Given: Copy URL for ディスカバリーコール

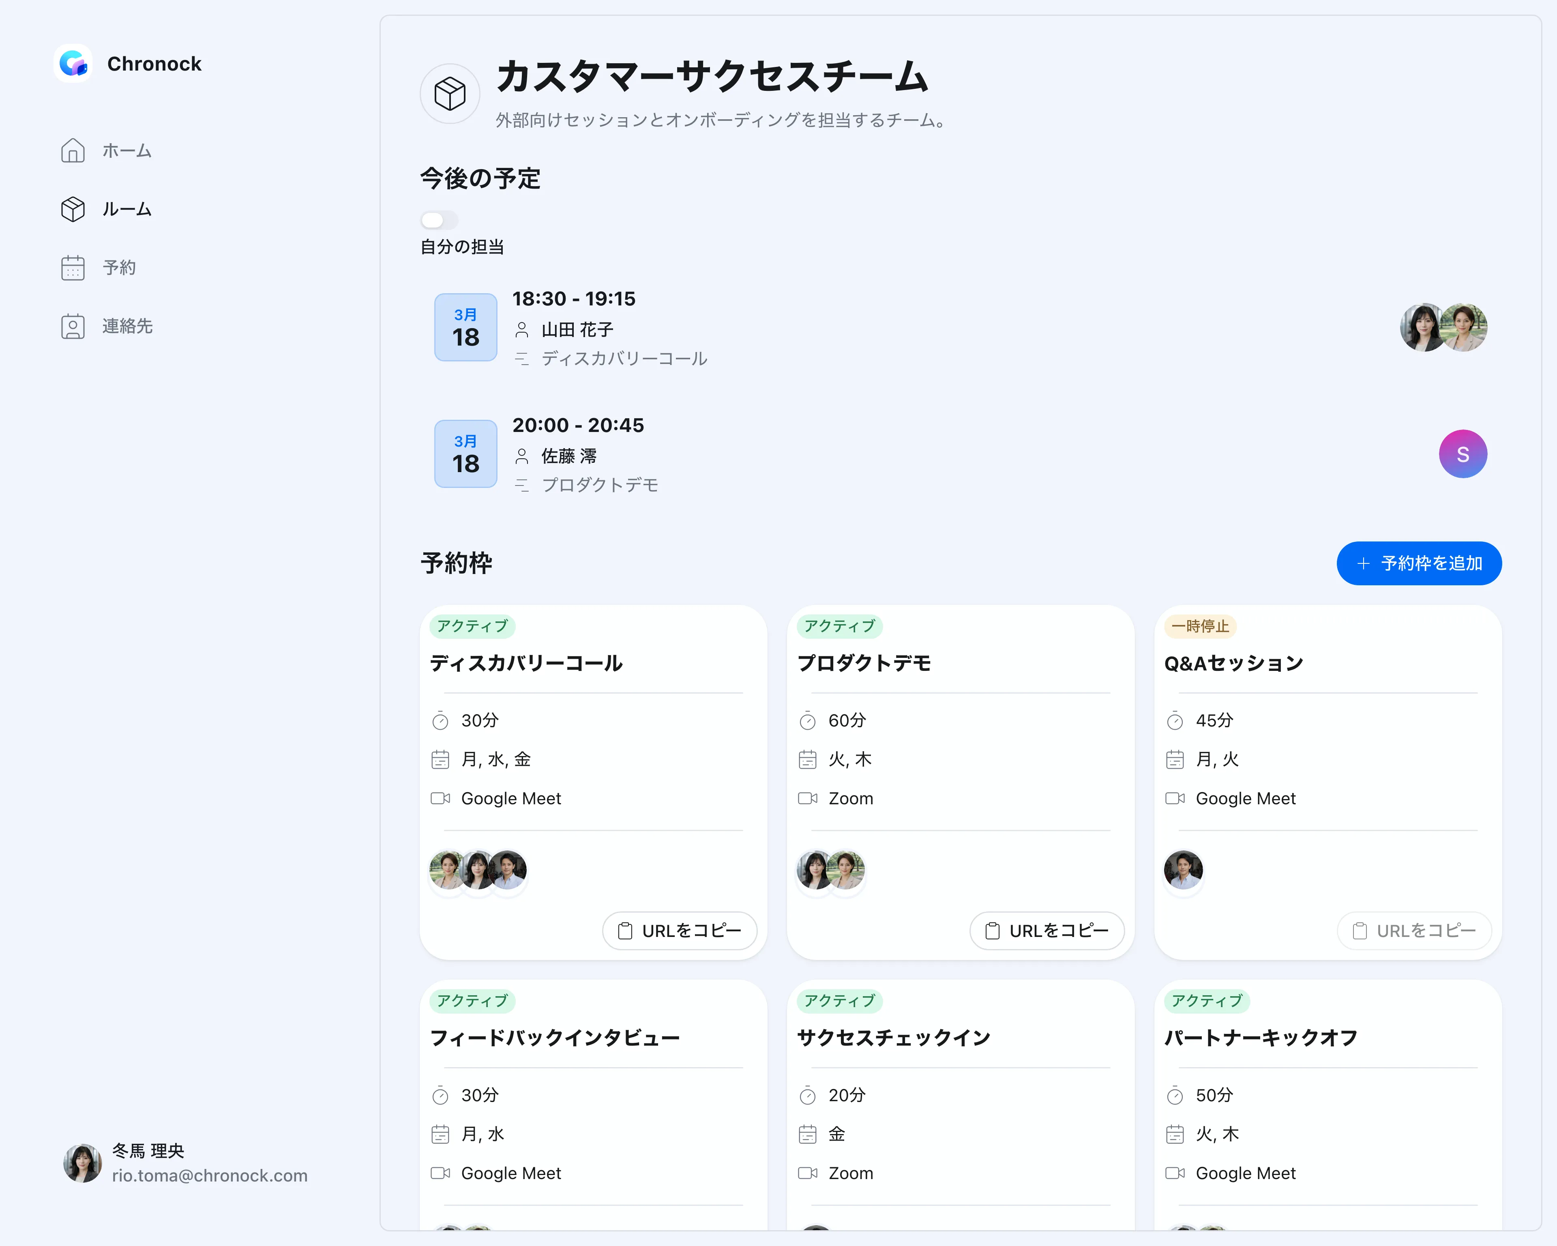Looking at the screenshot, I should coord(680,931).
